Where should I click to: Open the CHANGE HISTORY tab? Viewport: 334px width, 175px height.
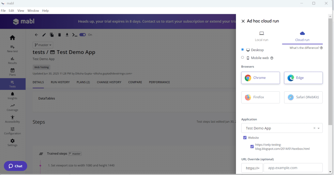(x=109, y=82)
